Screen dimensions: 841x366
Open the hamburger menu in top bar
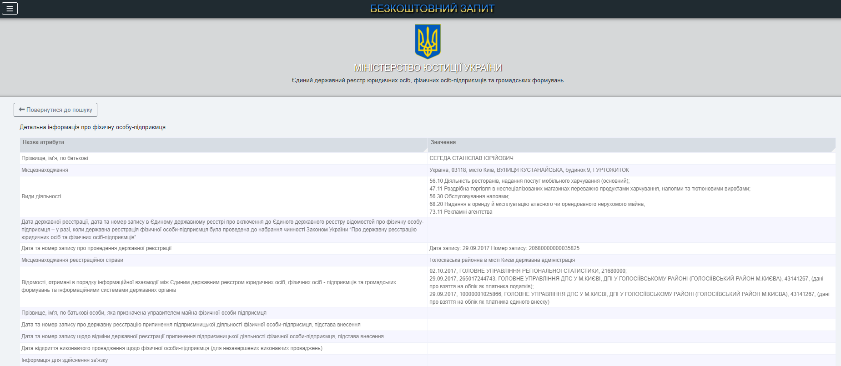coord(10,9)
